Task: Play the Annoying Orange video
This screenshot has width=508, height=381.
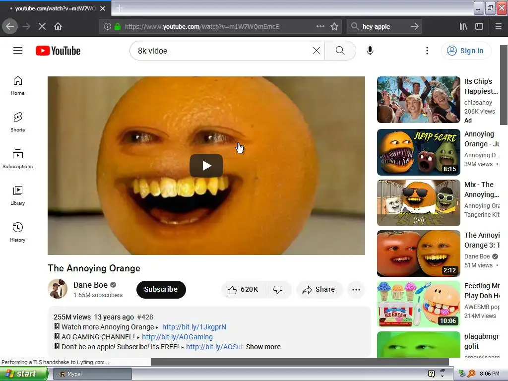Action: coord(206,166)
